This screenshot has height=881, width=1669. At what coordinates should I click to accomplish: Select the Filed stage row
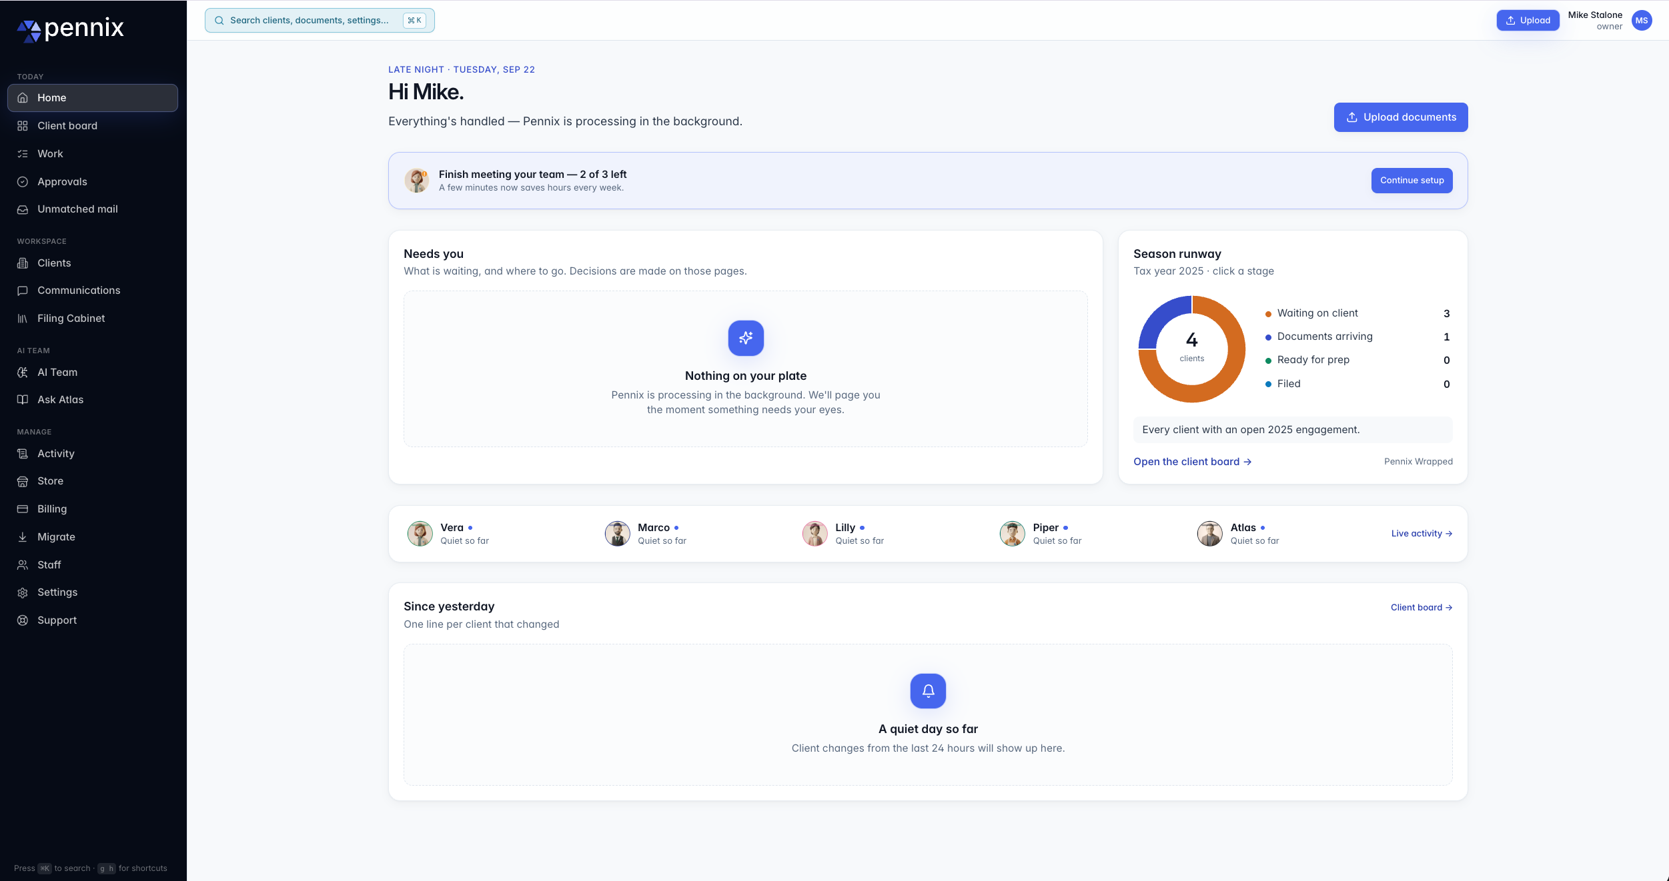pyautogui.click(x=1357, y=384)
